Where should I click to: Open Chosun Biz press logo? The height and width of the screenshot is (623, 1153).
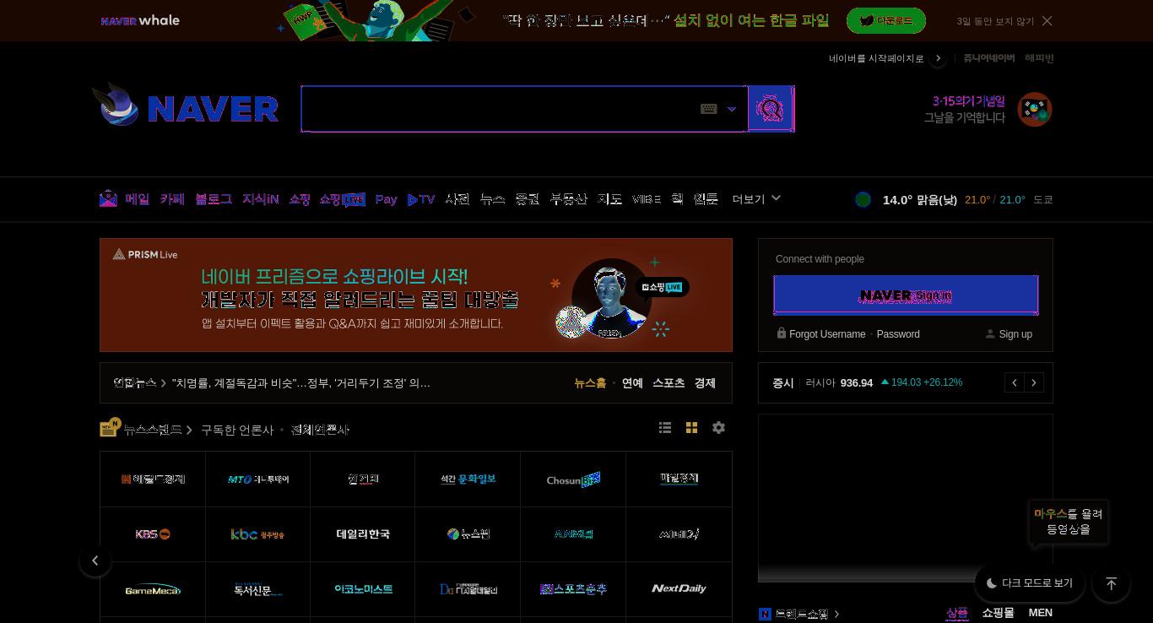point(573,479)
